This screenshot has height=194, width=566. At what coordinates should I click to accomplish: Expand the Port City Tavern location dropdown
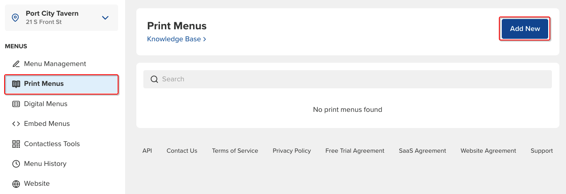tap(105, 18)
